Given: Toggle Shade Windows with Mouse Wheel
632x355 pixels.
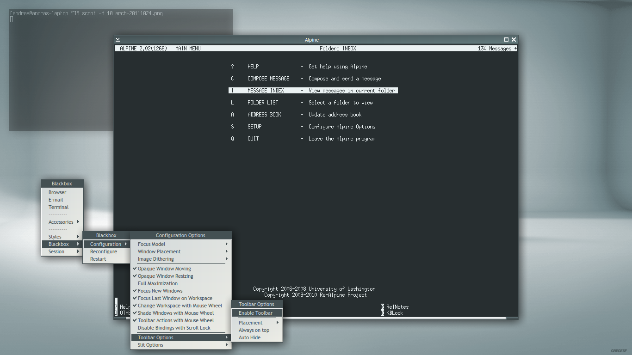Looking at the screenshot, I should click(x=181, y=313).
